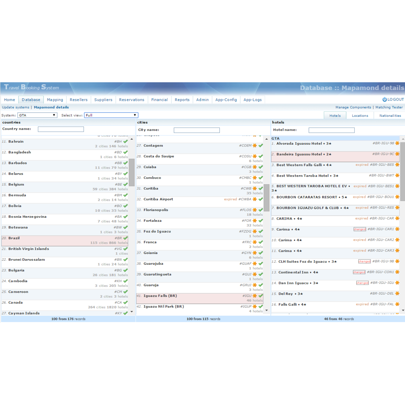
Task: Click the orange asterisk beside Goiania city
Action: [255, 253]
